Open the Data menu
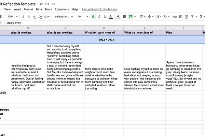Image resolution: width=205 pixels, height=137 pixels. (39, 9)
